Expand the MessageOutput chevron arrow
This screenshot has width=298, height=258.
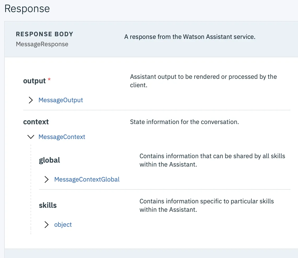coord(31,100)
